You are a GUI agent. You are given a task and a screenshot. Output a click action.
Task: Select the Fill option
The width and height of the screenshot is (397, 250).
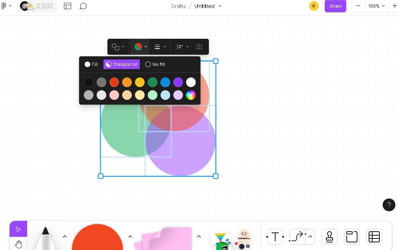(91, 64)
